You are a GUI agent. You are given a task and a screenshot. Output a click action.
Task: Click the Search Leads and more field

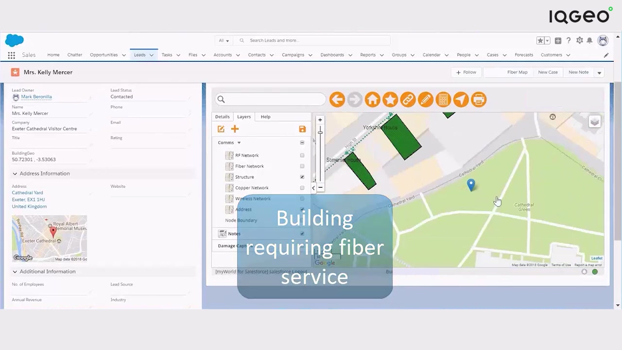click(x=312, y=40)
